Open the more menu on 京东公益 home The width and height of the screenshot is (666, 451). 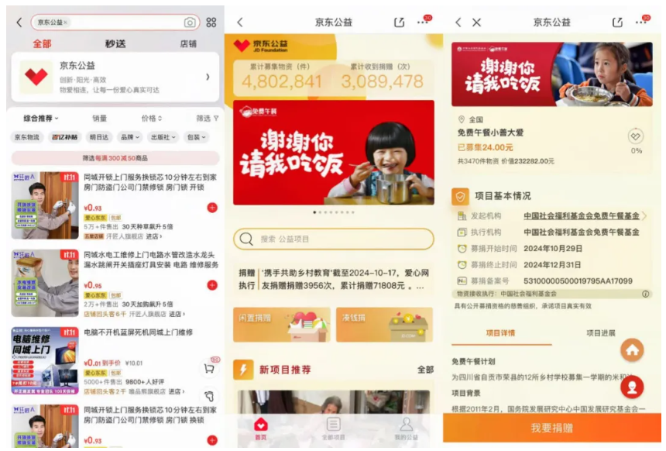pyautogui.click(x=424, y=21)
